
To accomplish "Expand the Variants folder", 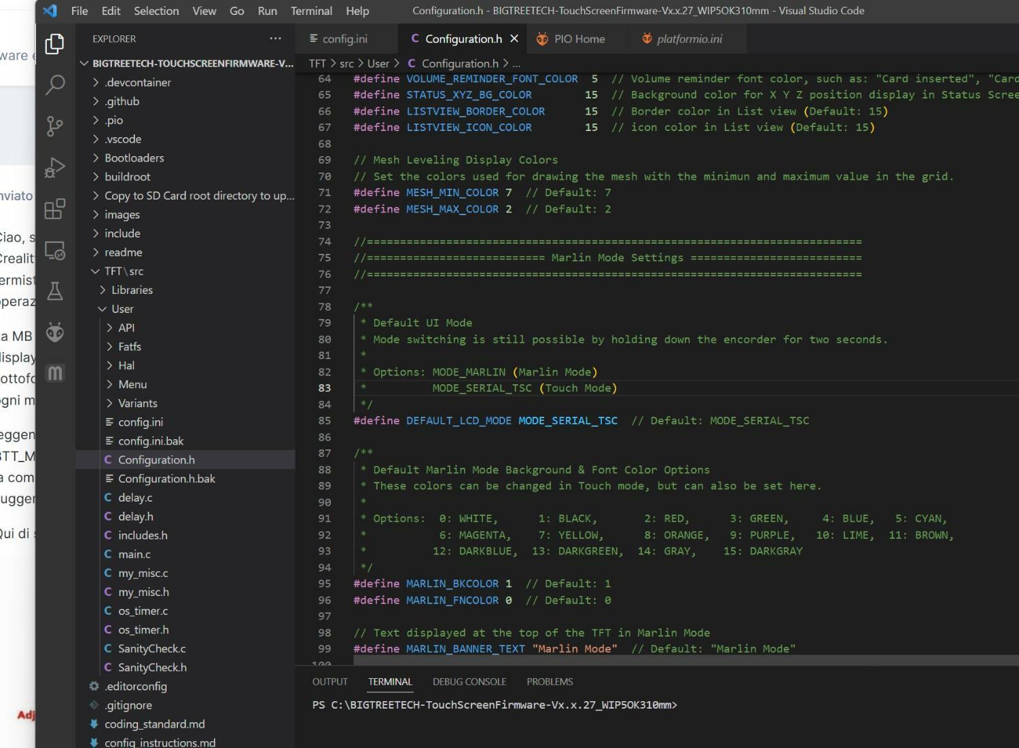I will point(137,403).
